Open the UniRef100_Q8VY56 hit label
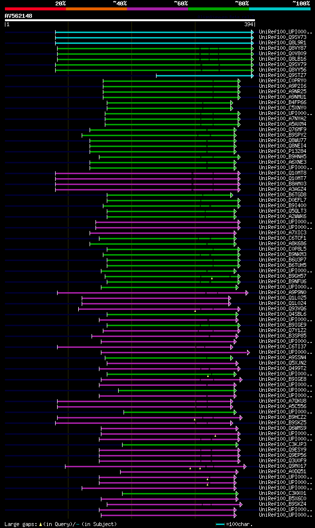 [283, 70]
